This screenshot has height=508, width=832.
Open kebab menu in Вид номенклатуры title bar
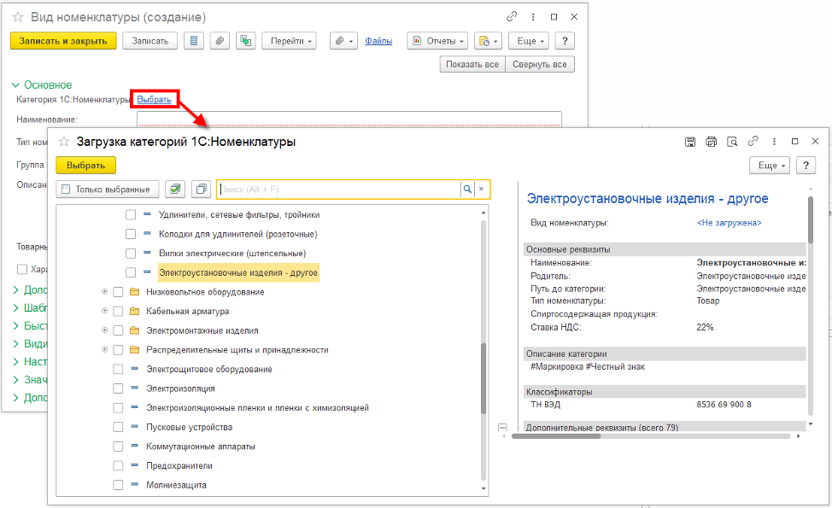click(x=533, y=17)
